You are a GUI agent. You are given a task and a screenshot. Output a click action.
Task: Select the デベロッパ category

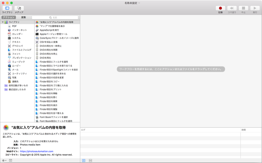(18, 46)
